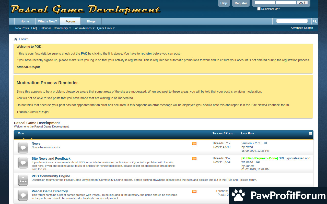Open Pascal Game Directory RSS icon

tap(194, 192)
